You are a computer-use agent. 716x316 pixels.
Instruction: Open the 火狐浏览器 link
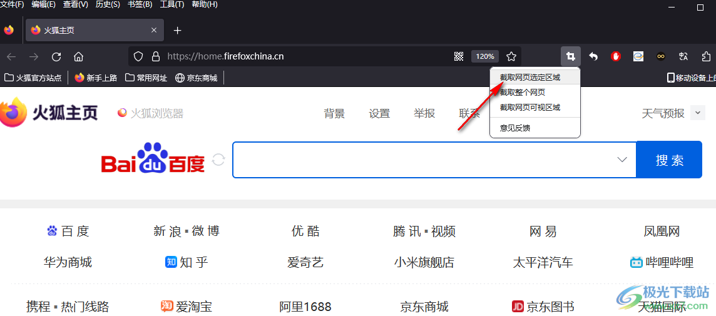(x=151, y=113)
